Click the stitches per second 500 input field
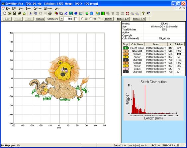 tap(68, 19)
